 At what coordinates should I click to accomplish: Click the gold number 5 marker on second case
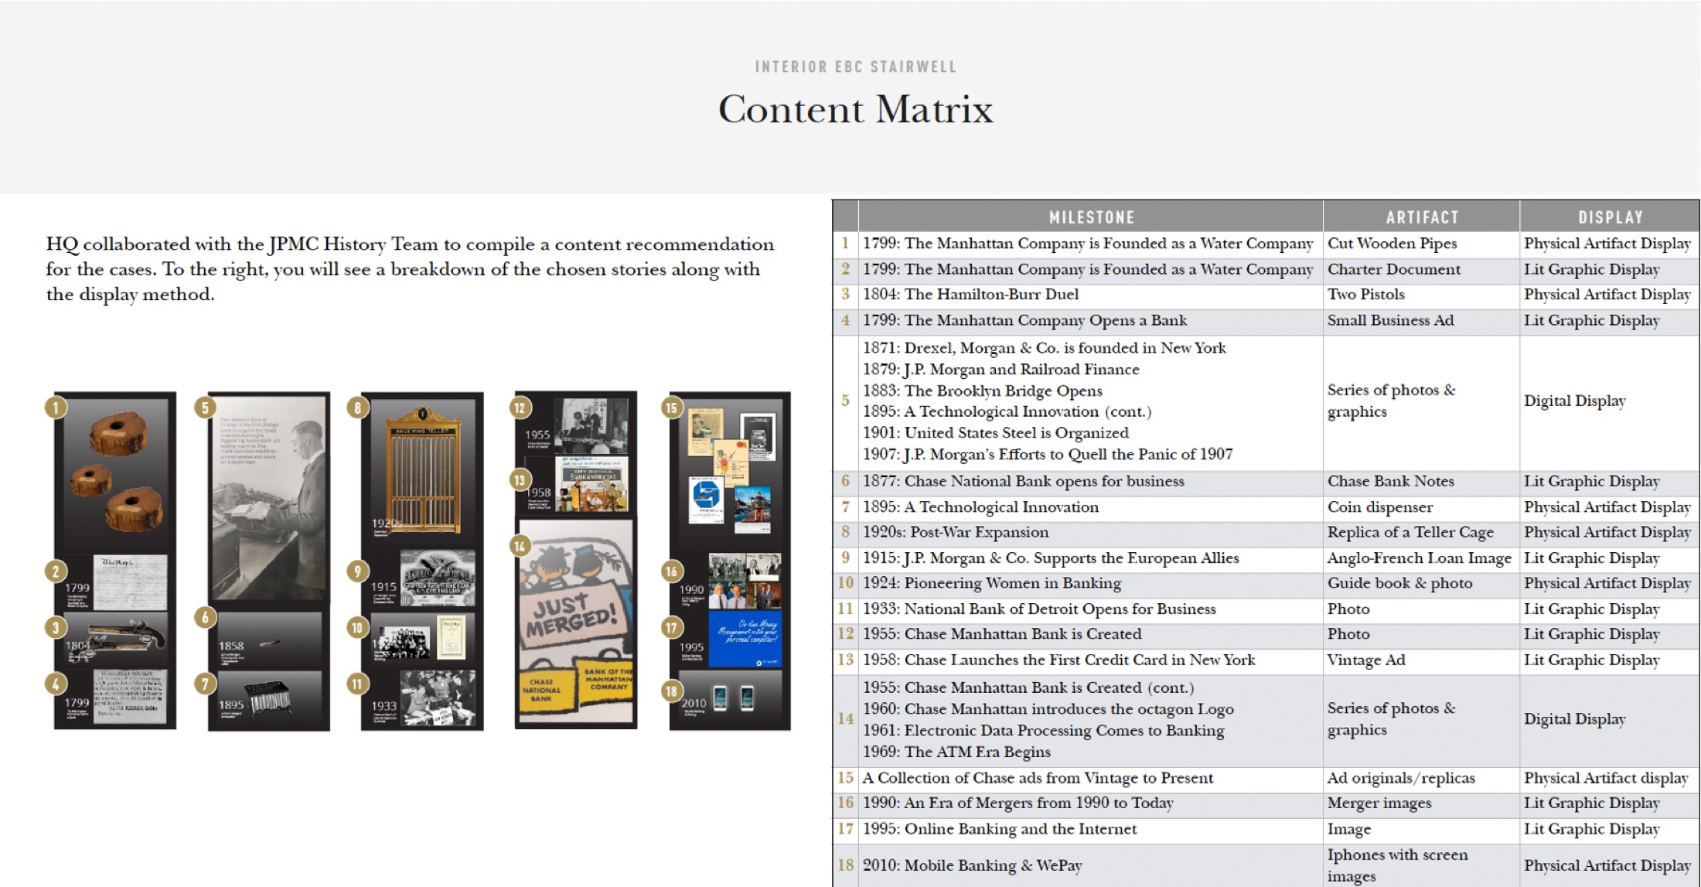[x=205, y=408]
